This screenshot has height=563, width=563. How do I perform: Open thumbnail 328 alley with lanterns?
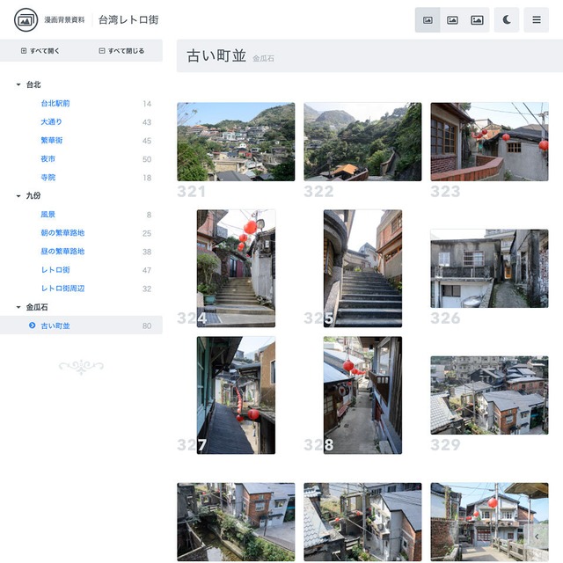point(362,395)
